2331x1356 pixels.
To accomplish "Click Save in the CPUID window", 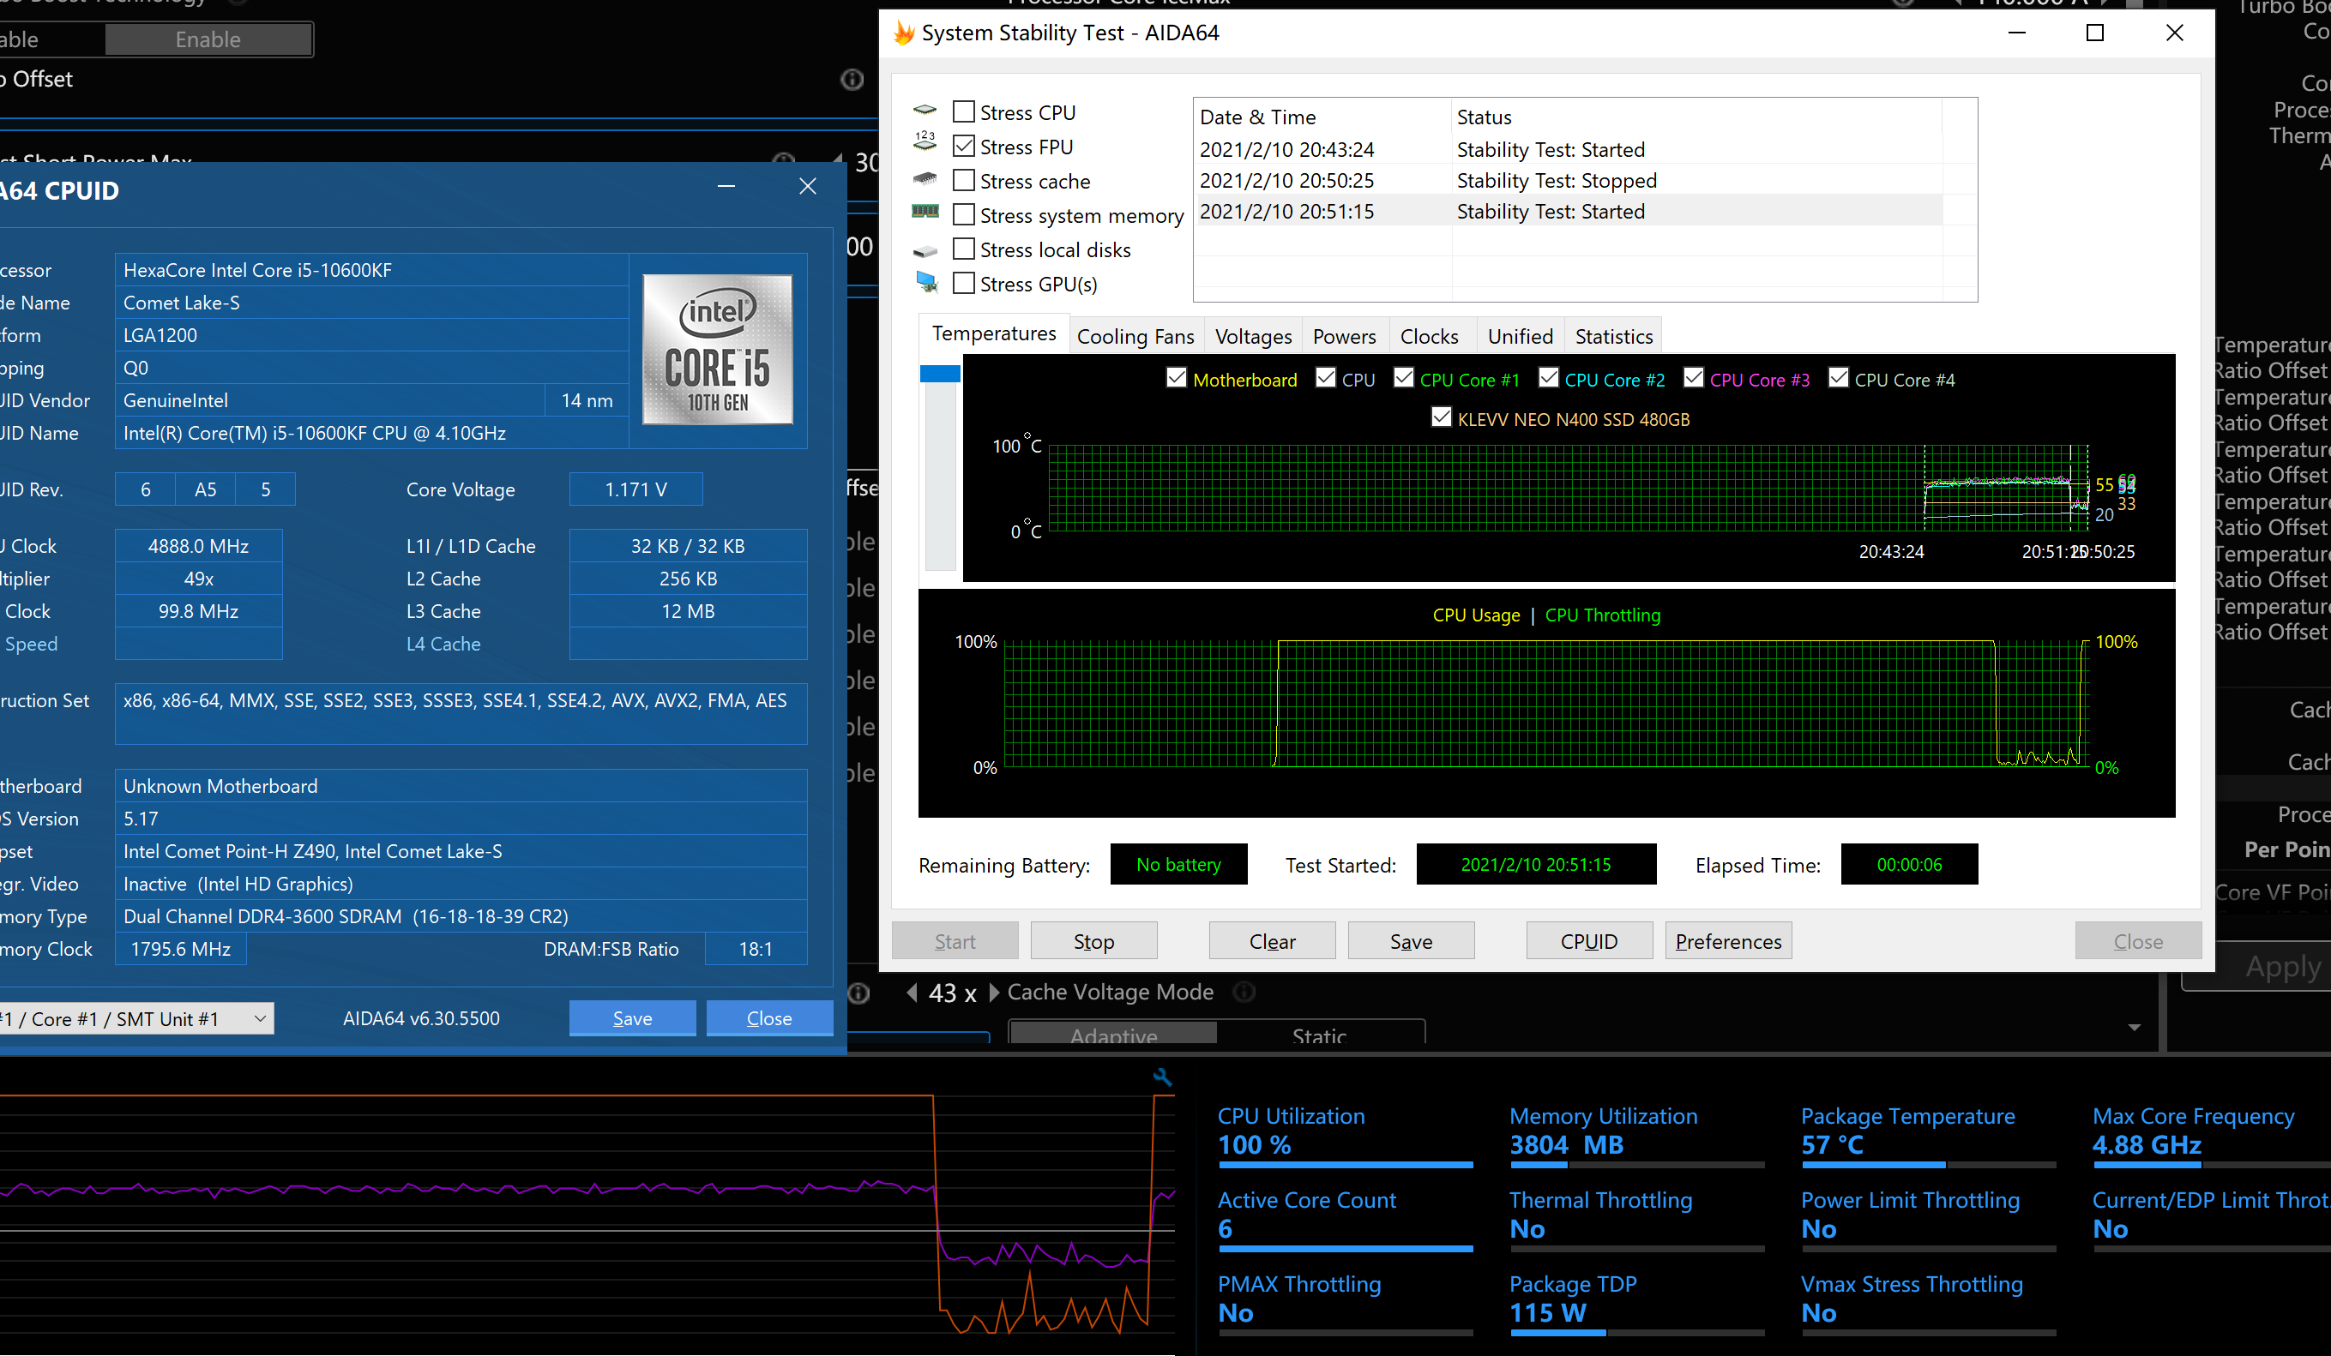I will [633, 1018].
